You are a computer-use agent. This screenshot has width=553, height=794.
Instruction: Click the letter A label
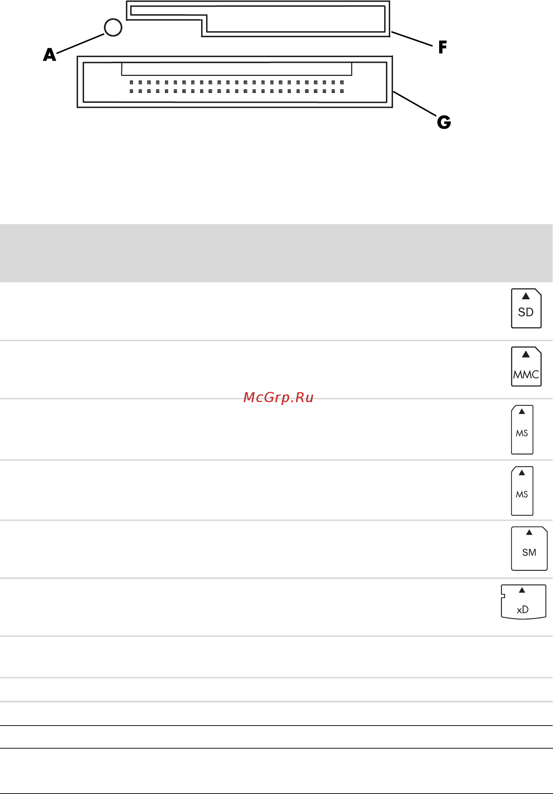50,55
